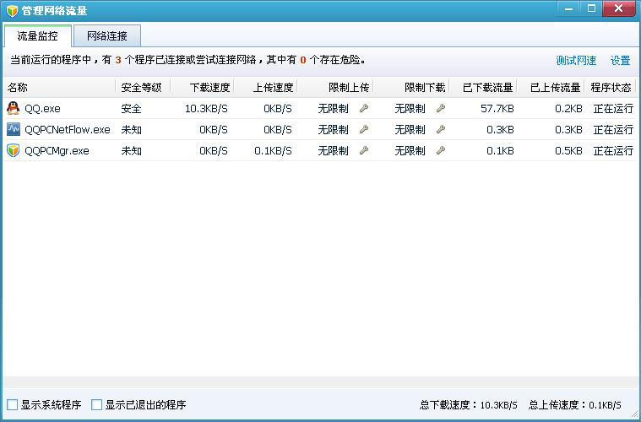Click 正在运行 status of QQPCNetFlow.exe
The width and height of the screenshot is (641, 422).
[613, 130]
